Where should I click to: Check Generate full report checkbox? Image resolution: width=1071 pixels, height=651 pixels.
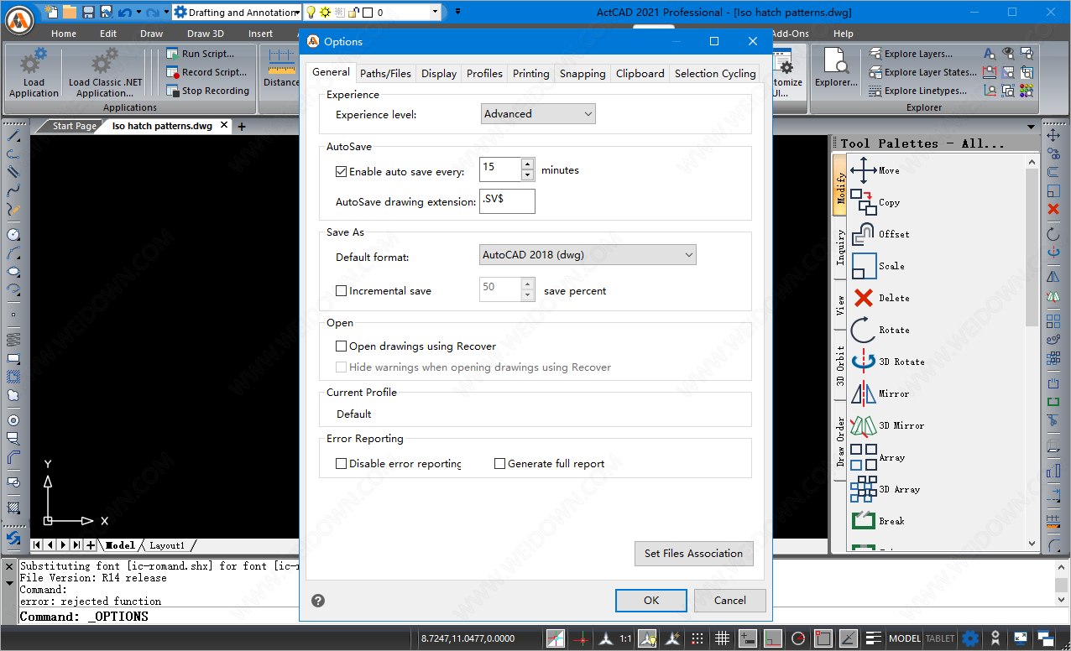coord(499,463)
